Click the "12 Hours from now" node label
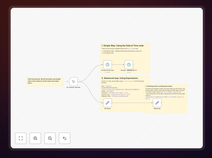The height and width of the screenshot is (158, 212). 107,70
